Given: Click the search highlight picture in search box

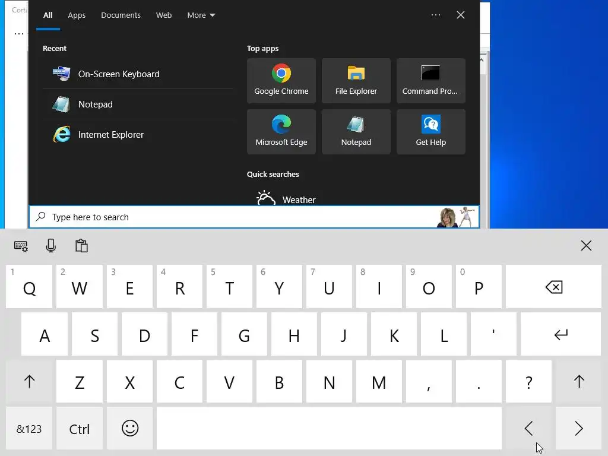Looking at the screenshot, I should 457,217.
